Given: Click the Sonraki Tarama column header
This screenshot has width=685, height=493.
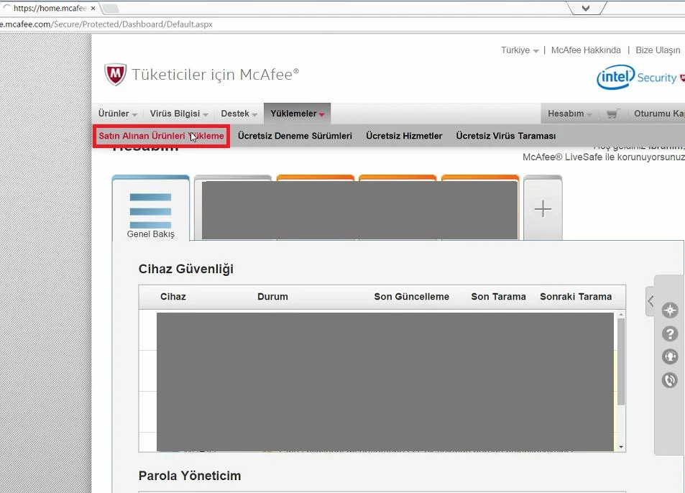Looking at the screenshot, I should point(576,297).
